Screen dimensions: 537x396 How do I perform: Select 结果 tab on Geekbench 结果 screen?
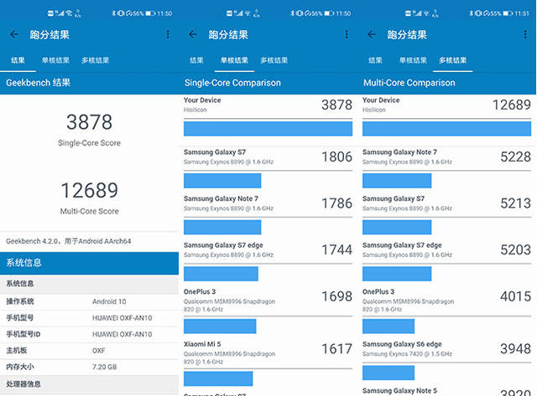[x=18, y=60]
